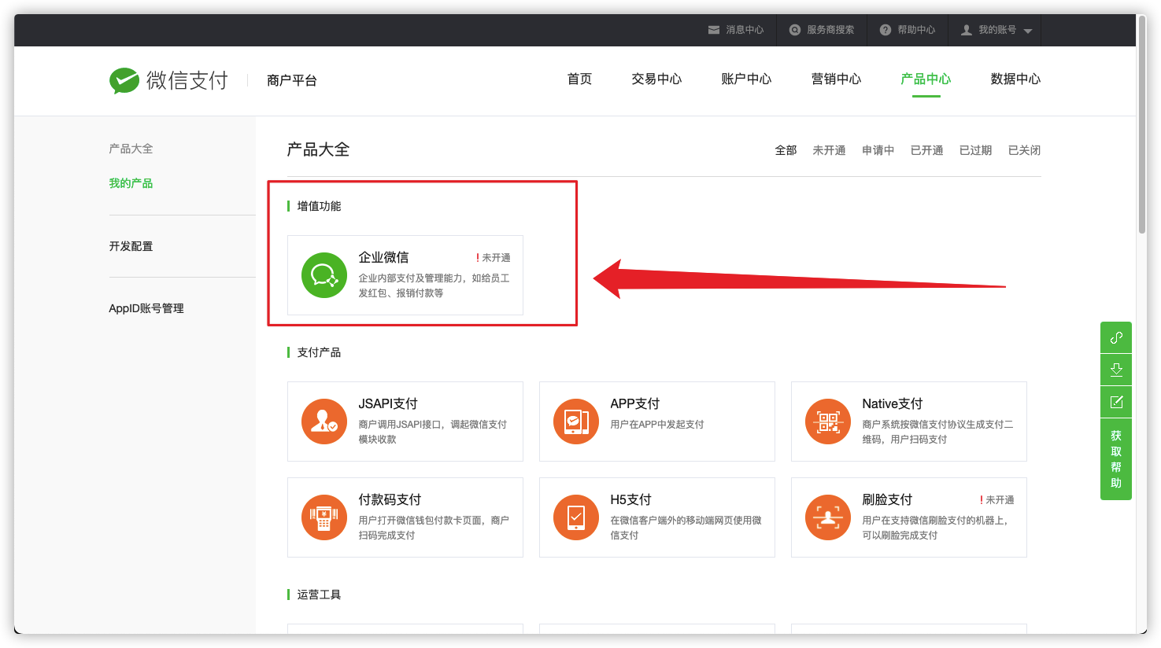Click 商户平台 header text
The height and width of the screenshot is (648, 1161).
tap(292, 80)
